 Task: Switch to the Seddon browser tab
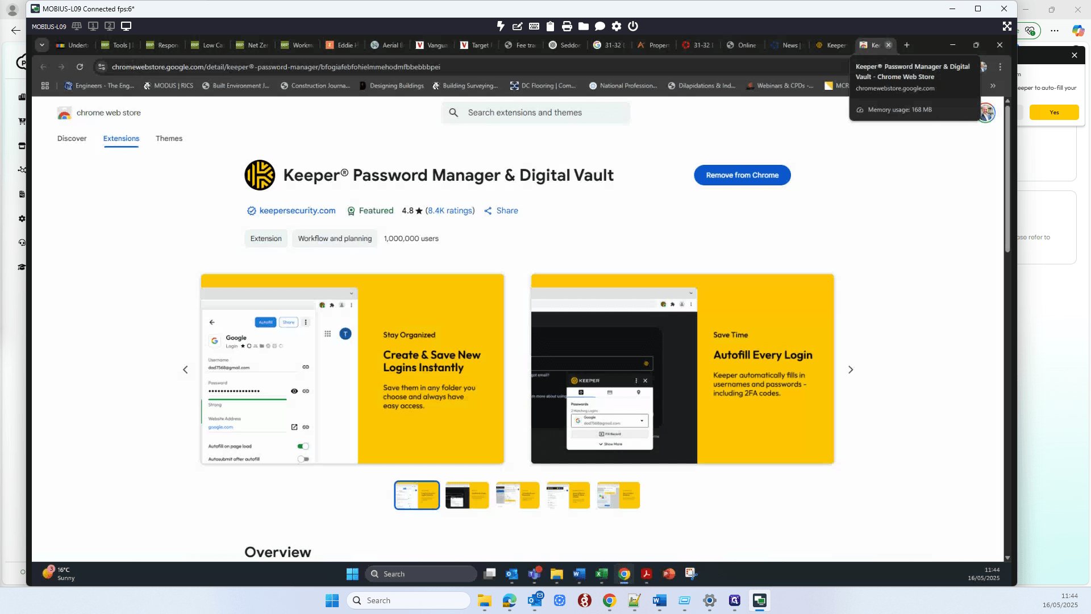pyautogui.click(x=565, y=45)
